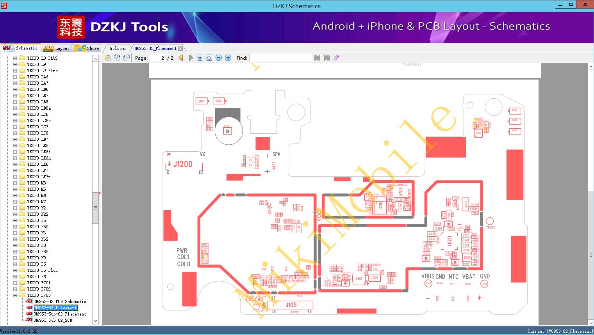Click the DZKJ red logo in the banner
Image resolution: width=594 pixels, height=335 pixels.
tap(71, 27)
